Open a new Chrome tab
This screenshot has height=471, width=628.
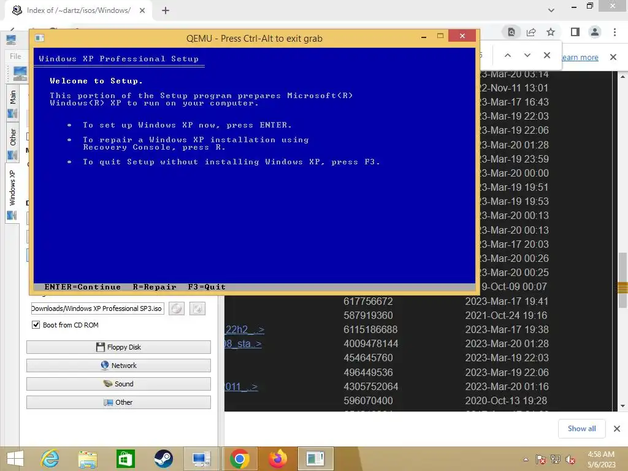coord(166,10)
